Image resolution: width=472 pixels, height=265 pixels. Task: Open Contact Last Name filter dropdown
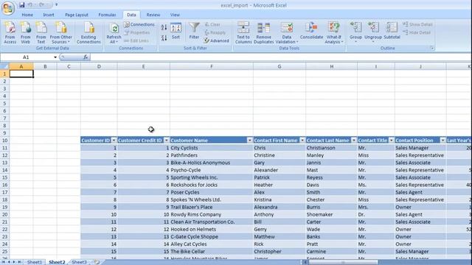(x=354, y=141)
